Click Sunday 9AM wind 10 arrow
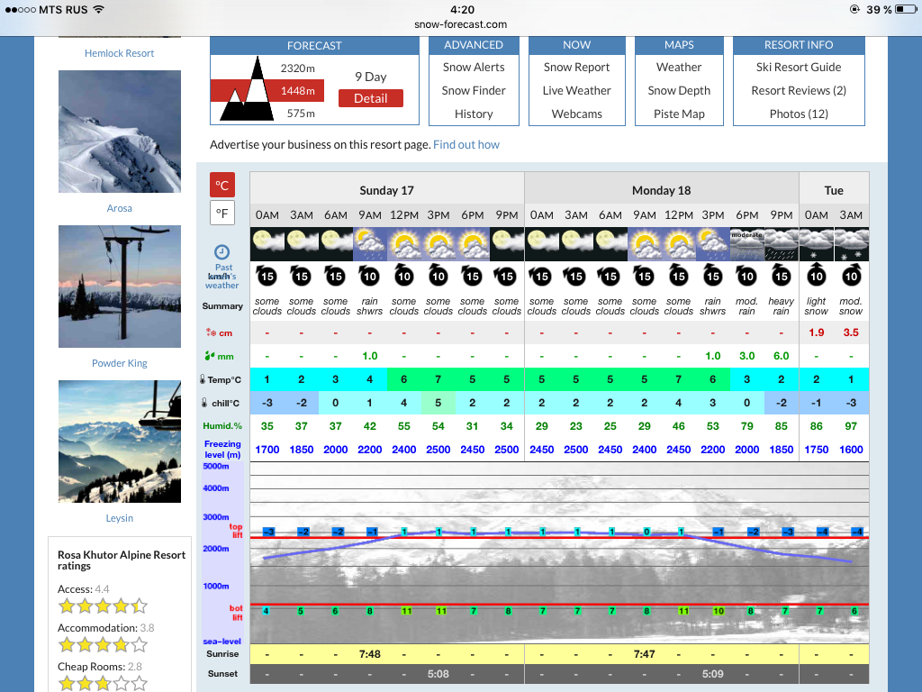This screenshot has height=692, width=922. [x=370, y=276]
